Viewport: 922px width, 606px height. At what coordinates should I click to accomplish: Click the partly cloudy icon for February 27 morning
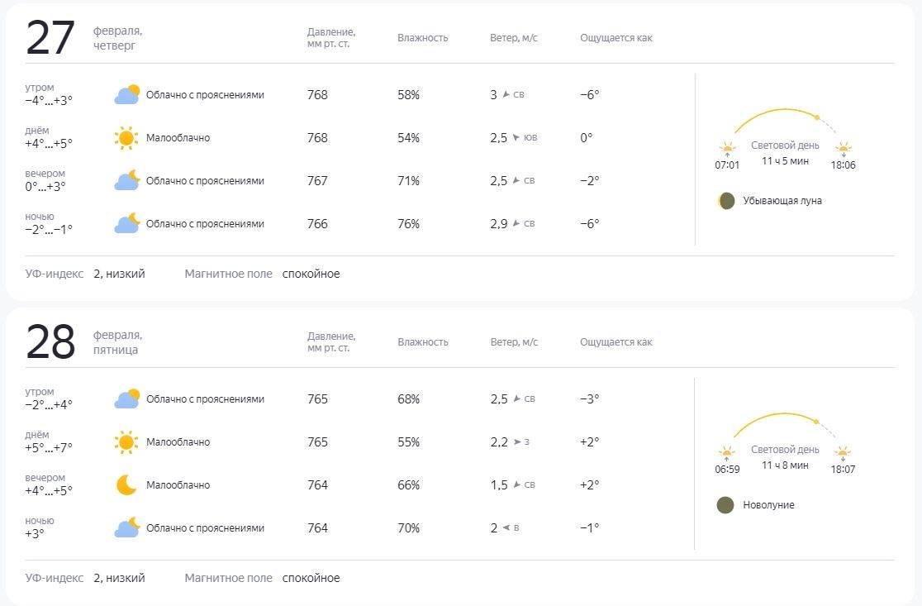126,95
